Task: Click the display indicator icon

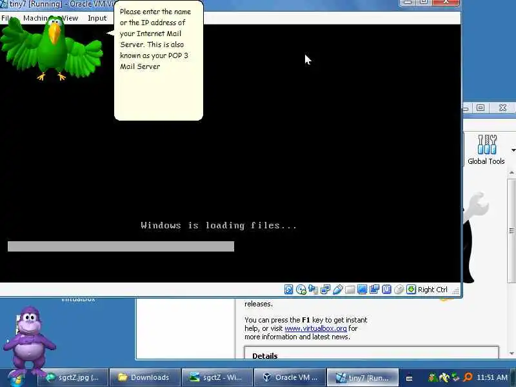Action: pyautogui.click(x=362, y=289)
